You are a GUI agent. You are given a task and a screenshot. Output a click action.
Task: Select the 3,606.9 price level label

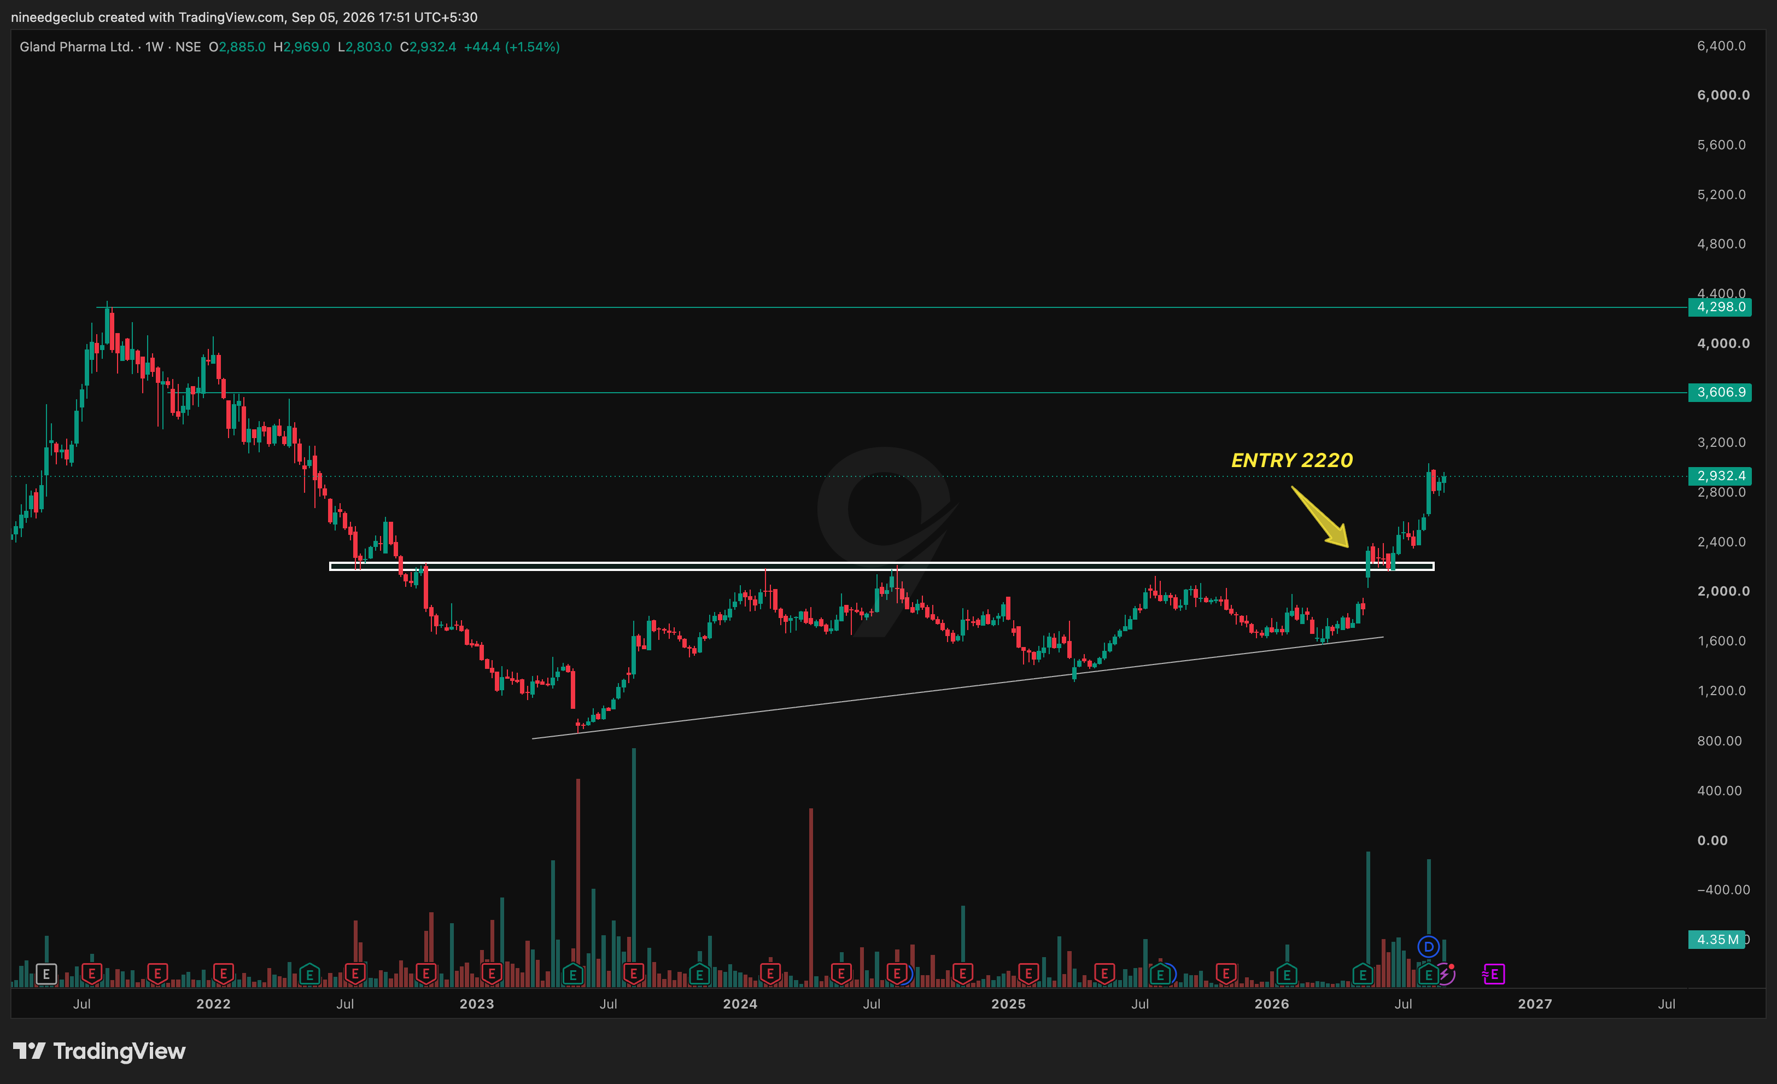[x=1720, y=392]
